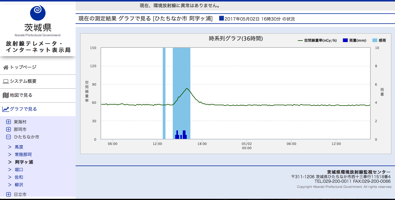Expand the 東海村 tree node
The image size is (395, 200).
pos(9,122)
